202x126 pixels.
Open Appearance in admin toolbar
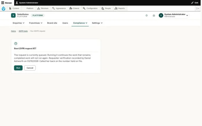point(59,8)
